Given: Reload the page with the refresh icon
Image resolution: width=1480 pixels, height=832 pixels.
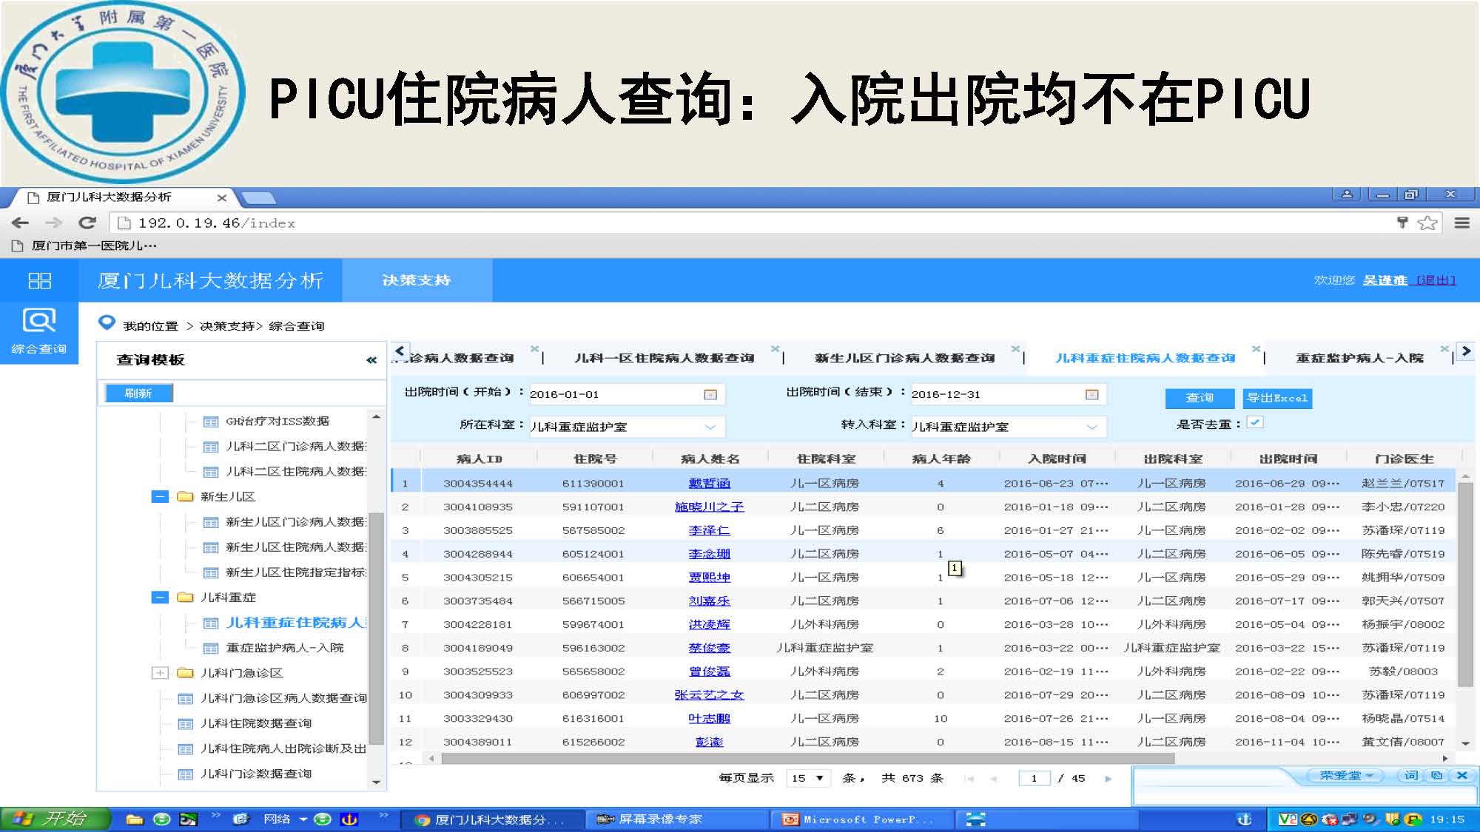Looking at the screenshot, I should pyautogui.click(x=88, y=223).
